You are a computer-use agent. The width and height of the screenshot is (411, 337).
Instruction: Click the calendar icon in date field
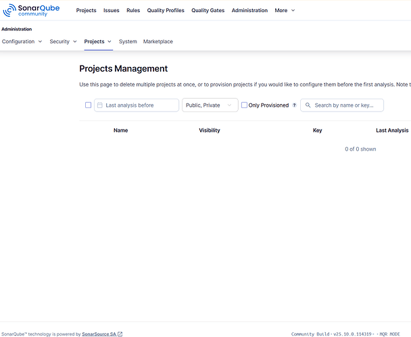click(100, 105)
